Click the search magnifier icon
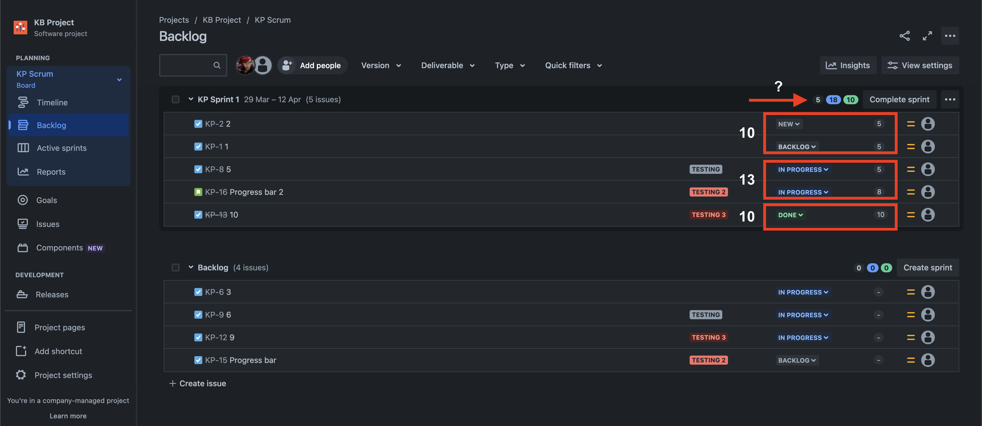The image size is (982, 426). click(217, 65)
